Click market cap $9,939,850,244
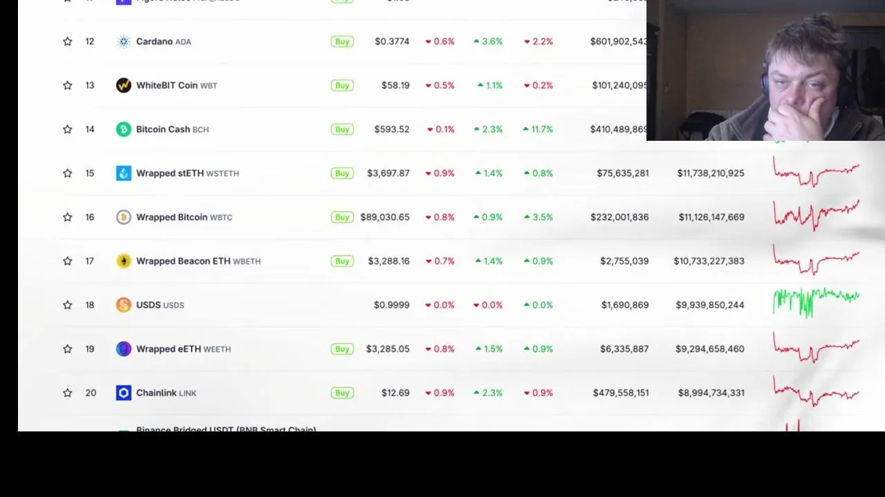885x497 pixels. pyautogui.click(x=710, y=305)
